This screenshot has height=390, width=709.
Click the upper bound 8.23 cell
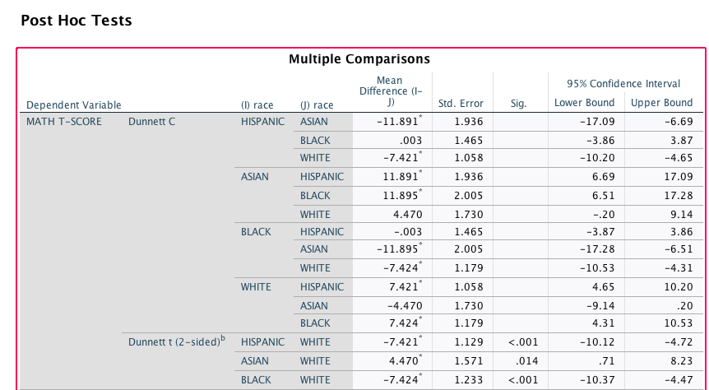pyautogui.click(x=681, y=361)
